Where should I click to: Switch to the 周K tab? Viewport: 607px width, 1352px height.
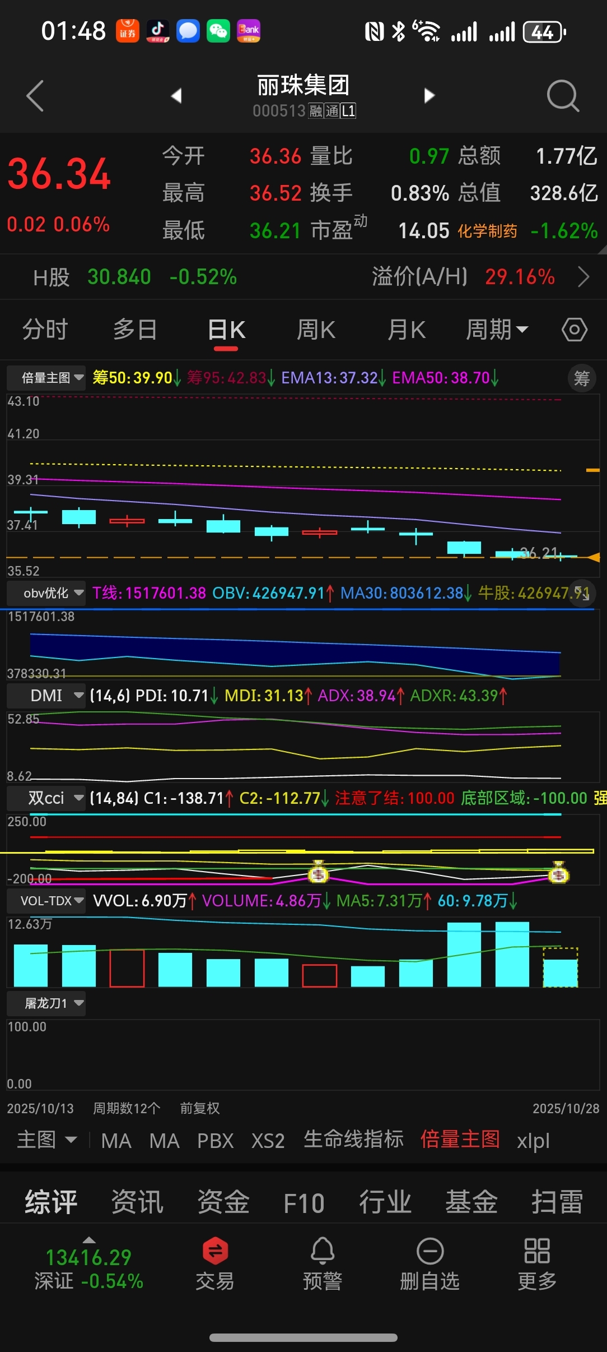[316, 330]
